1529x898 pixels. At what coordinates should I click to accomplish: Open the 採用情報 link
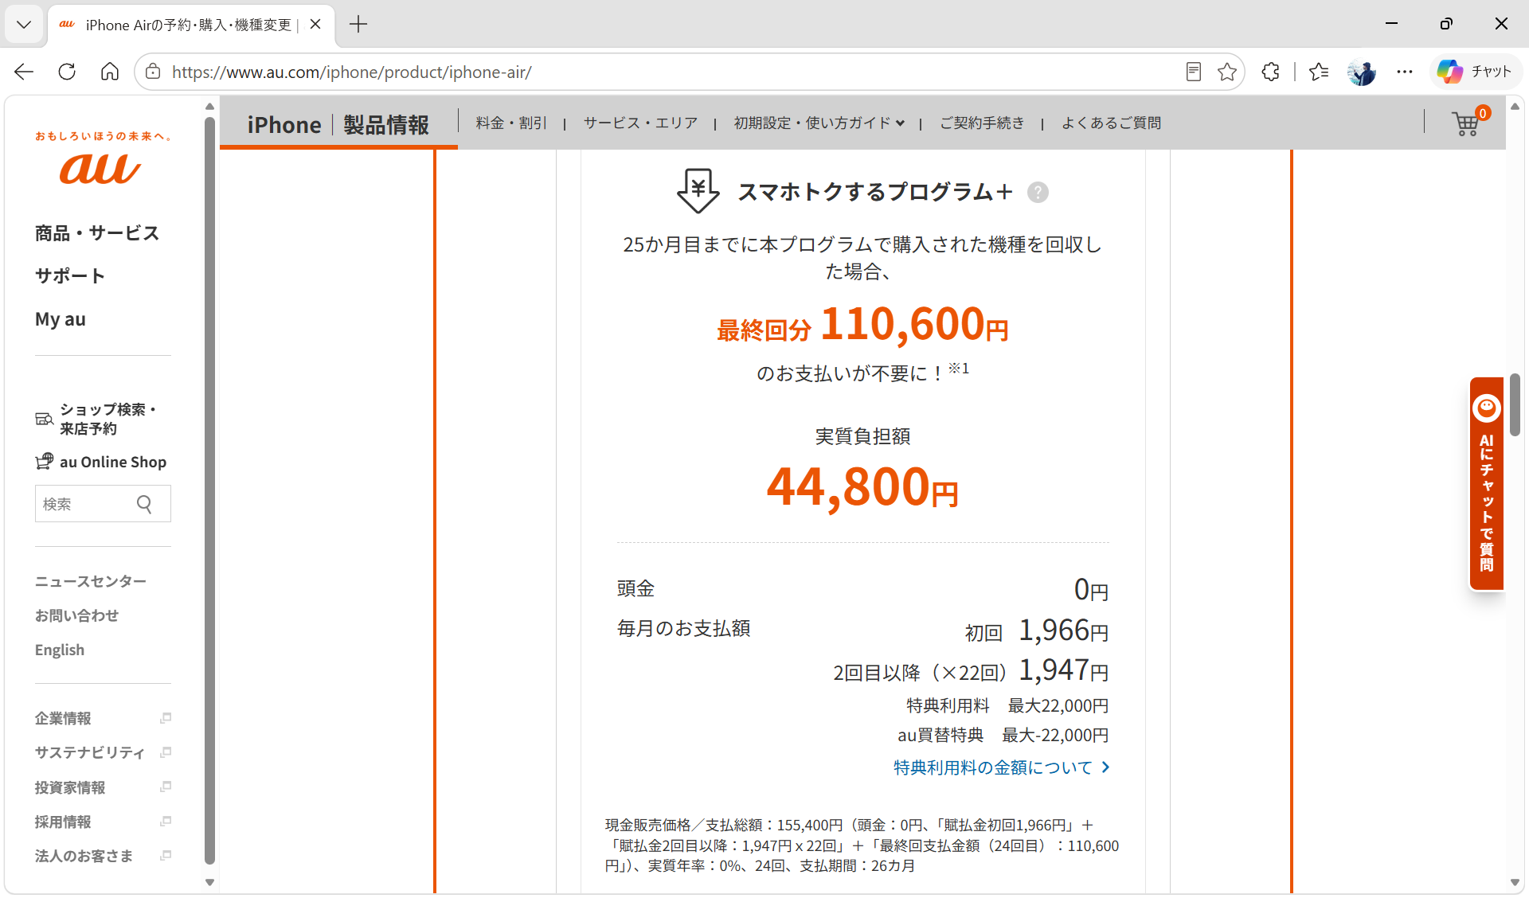click(x=63, y=821)
